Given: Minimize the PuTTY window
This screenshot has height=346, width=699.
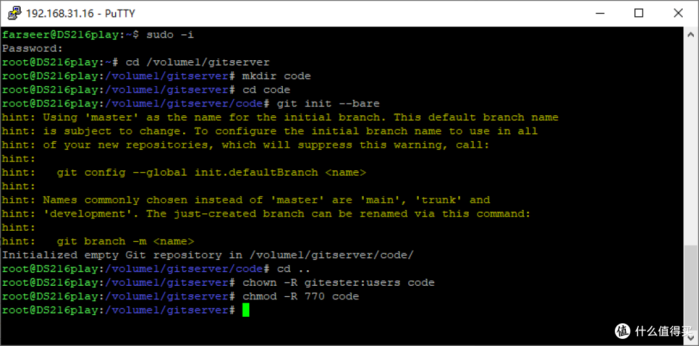Looking at the screenshot, I should point(599,13).
